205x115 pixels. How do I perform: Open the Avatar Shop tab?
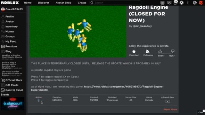[63, 3]
